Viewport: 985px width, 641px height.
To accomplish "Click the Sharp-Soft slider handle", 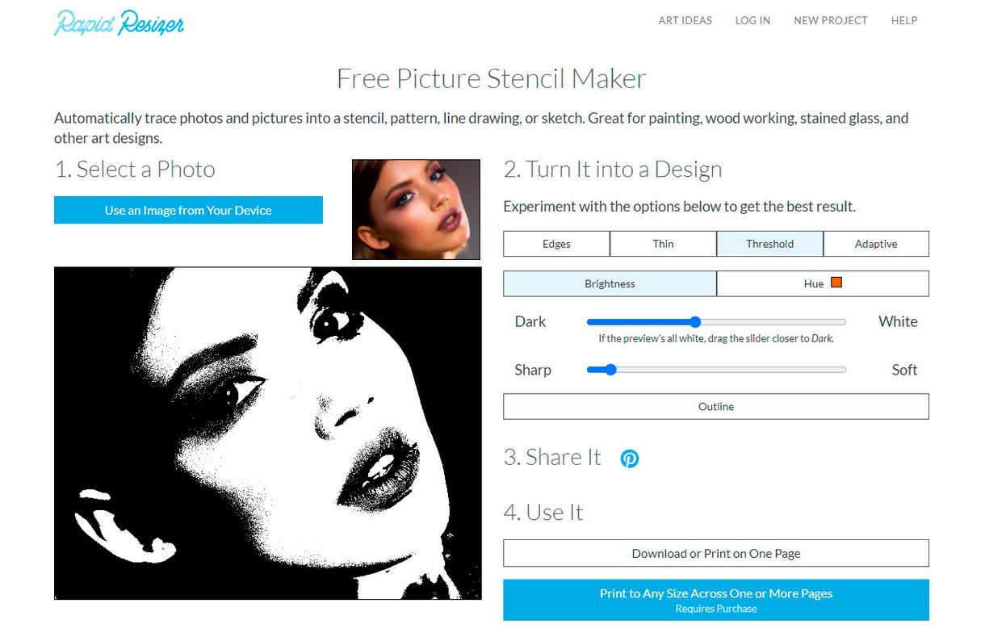I will [610, 370].
